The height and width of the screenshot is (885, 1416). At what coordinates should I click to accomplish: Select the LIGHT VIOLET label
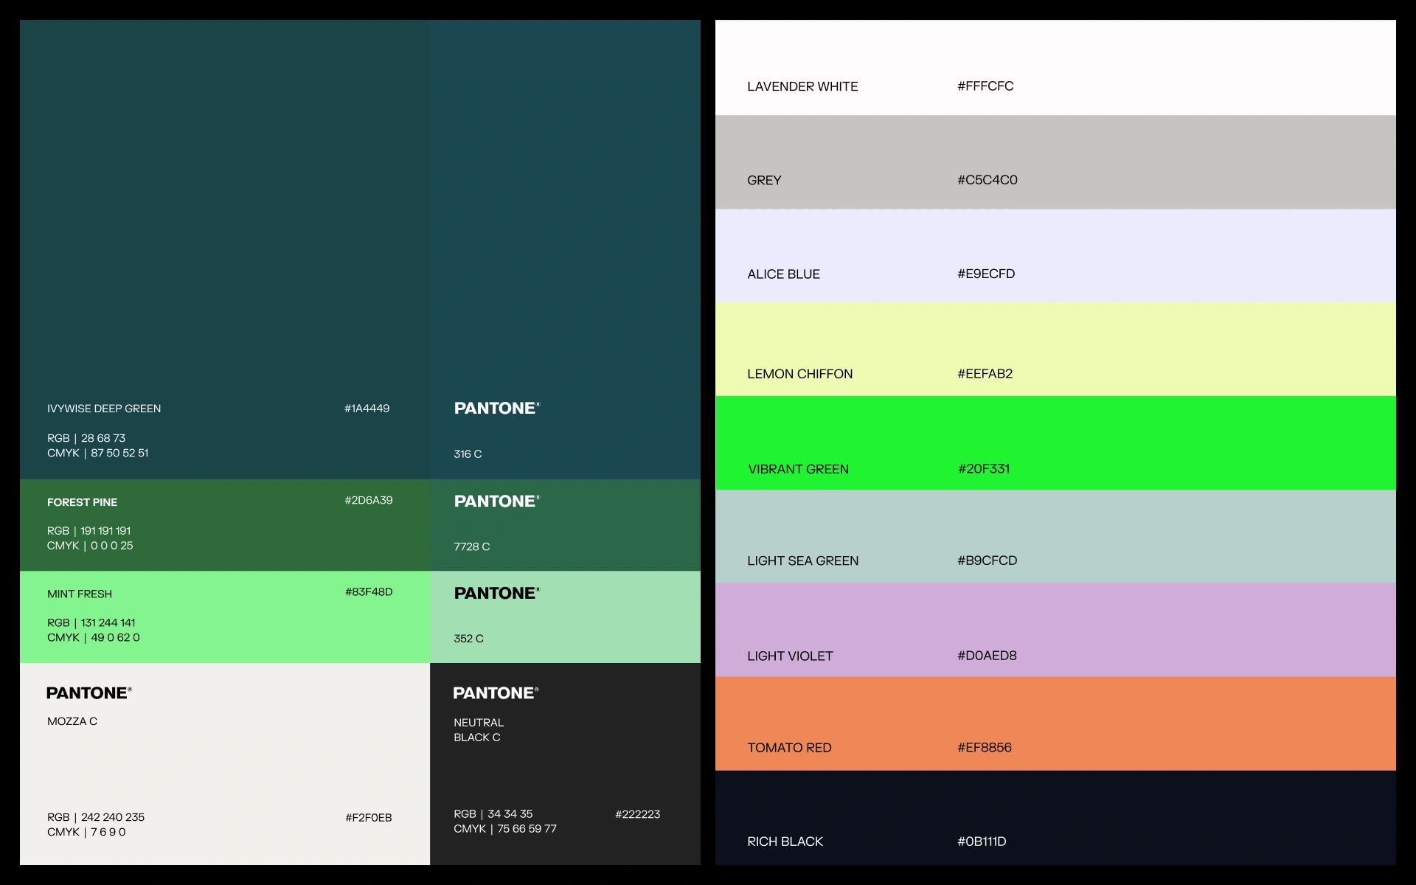pyautogui.click(x=790, y=656)
